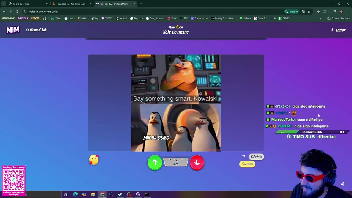The width and height of the screenshot is (352, 198).
Task: Open GRUPO LIVE bookmark folder
Action: [x=8, y=18]
